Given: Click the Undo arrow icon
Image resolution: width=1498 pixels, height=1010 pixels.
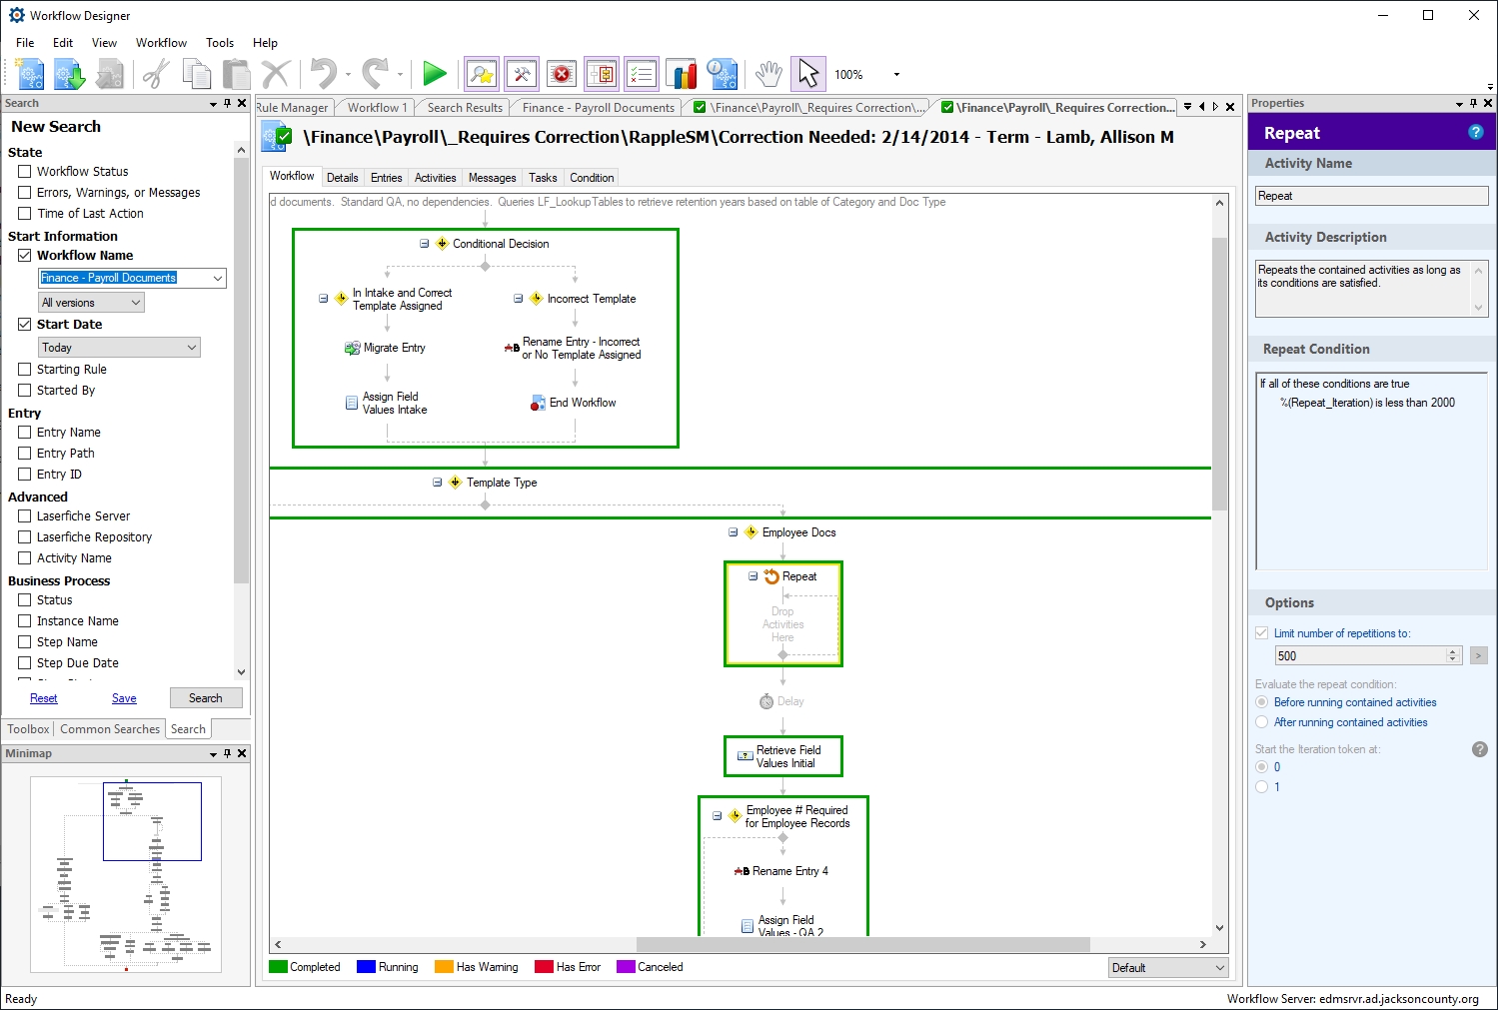Looking at the screenshot, I should click(x=323, y=74).
